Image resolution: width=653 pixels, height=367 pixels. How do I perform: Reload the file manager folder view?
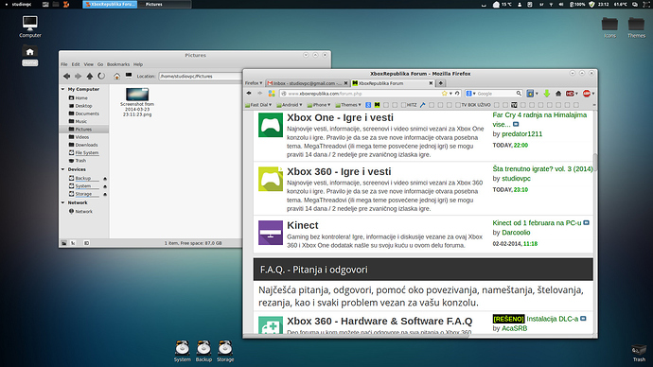[101, 77]
